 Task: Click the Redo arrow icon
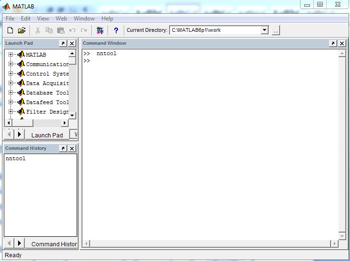click(x=84, y=30)
